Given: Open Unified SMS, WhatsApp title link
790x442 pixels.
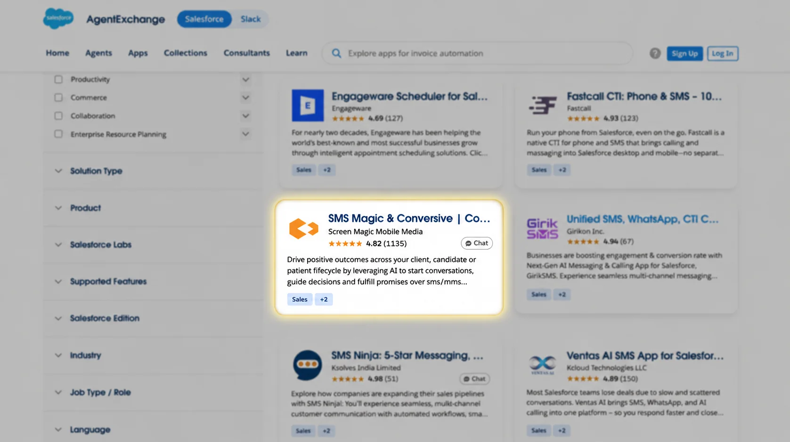Looking at the screenshot, I should (x=643, y=219).
